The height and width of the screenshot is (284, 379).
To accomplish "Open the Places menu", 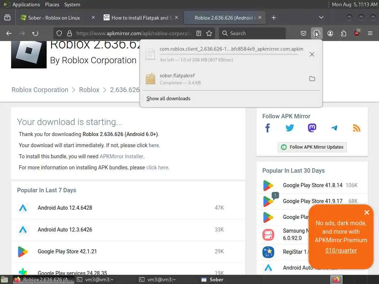I will click(x=52, y=4).
